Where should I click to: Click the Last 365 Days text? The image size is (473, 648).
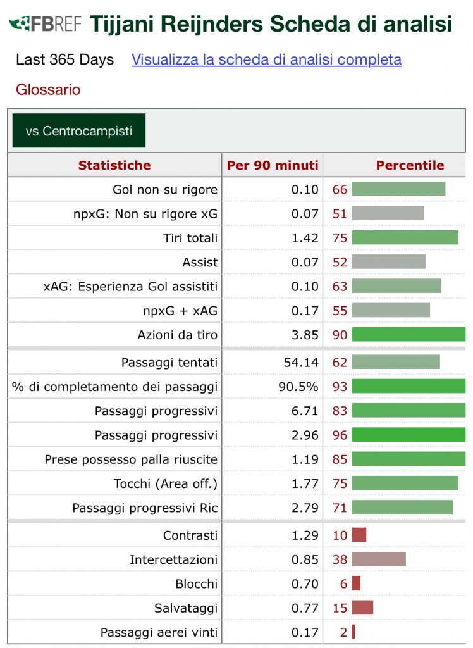pyautogui.click(x=65, y=59)
